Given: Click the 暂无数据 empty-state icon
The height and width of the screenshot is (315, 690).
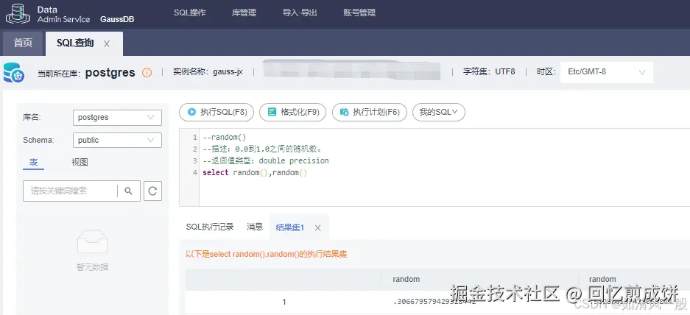Looking at the screenshot, I should pyautogui.click(x=92, y=243).
